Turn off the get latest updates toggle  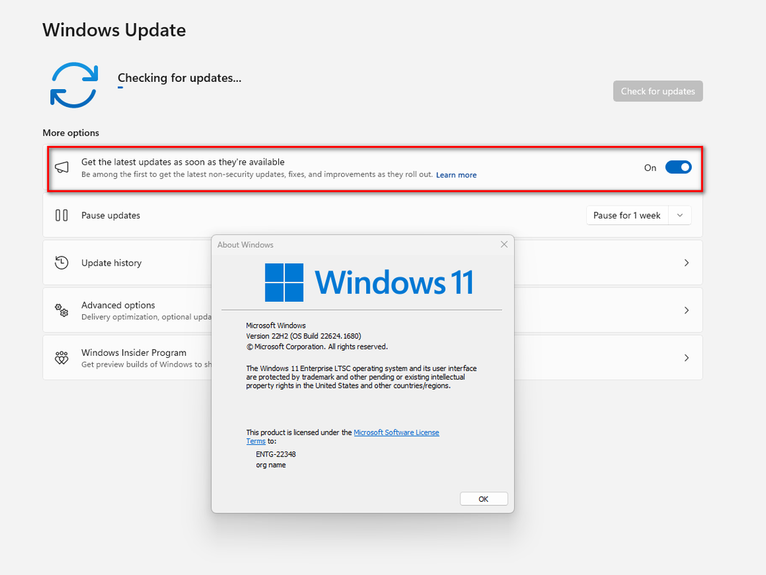tap(678, 167)
